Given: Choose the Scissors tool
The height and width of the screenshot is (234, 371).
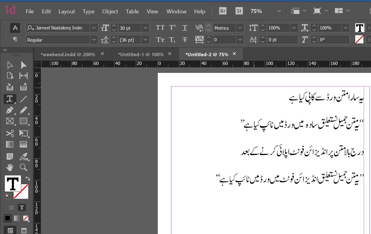Looking at the screenshot, I should (10, 133).
